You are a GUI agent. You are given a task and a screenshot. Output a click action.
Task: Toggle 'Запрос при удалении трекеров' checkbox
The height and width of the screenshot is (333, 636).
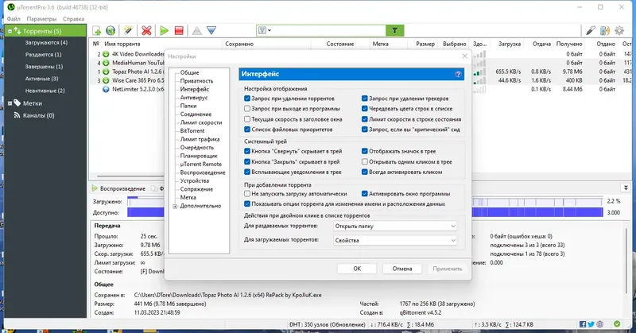(365, 99)
